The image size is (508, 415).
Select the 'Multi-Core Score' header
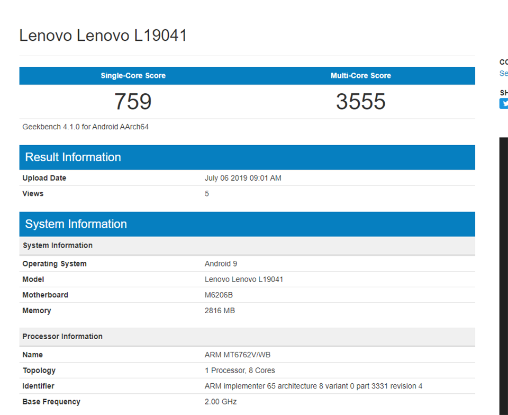click(x=360, y=76)
